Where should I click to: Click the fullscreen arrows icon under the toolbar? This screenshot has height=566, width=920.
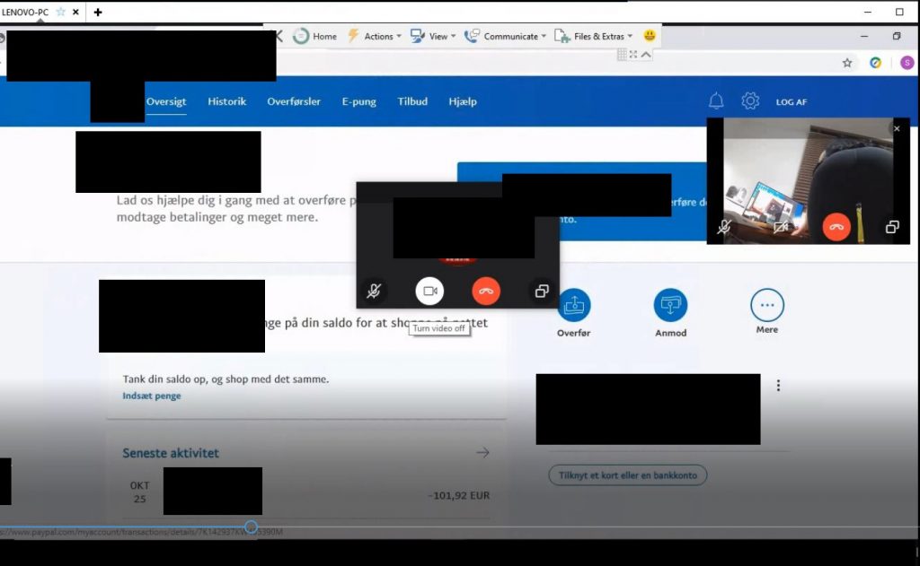[633, 55]
